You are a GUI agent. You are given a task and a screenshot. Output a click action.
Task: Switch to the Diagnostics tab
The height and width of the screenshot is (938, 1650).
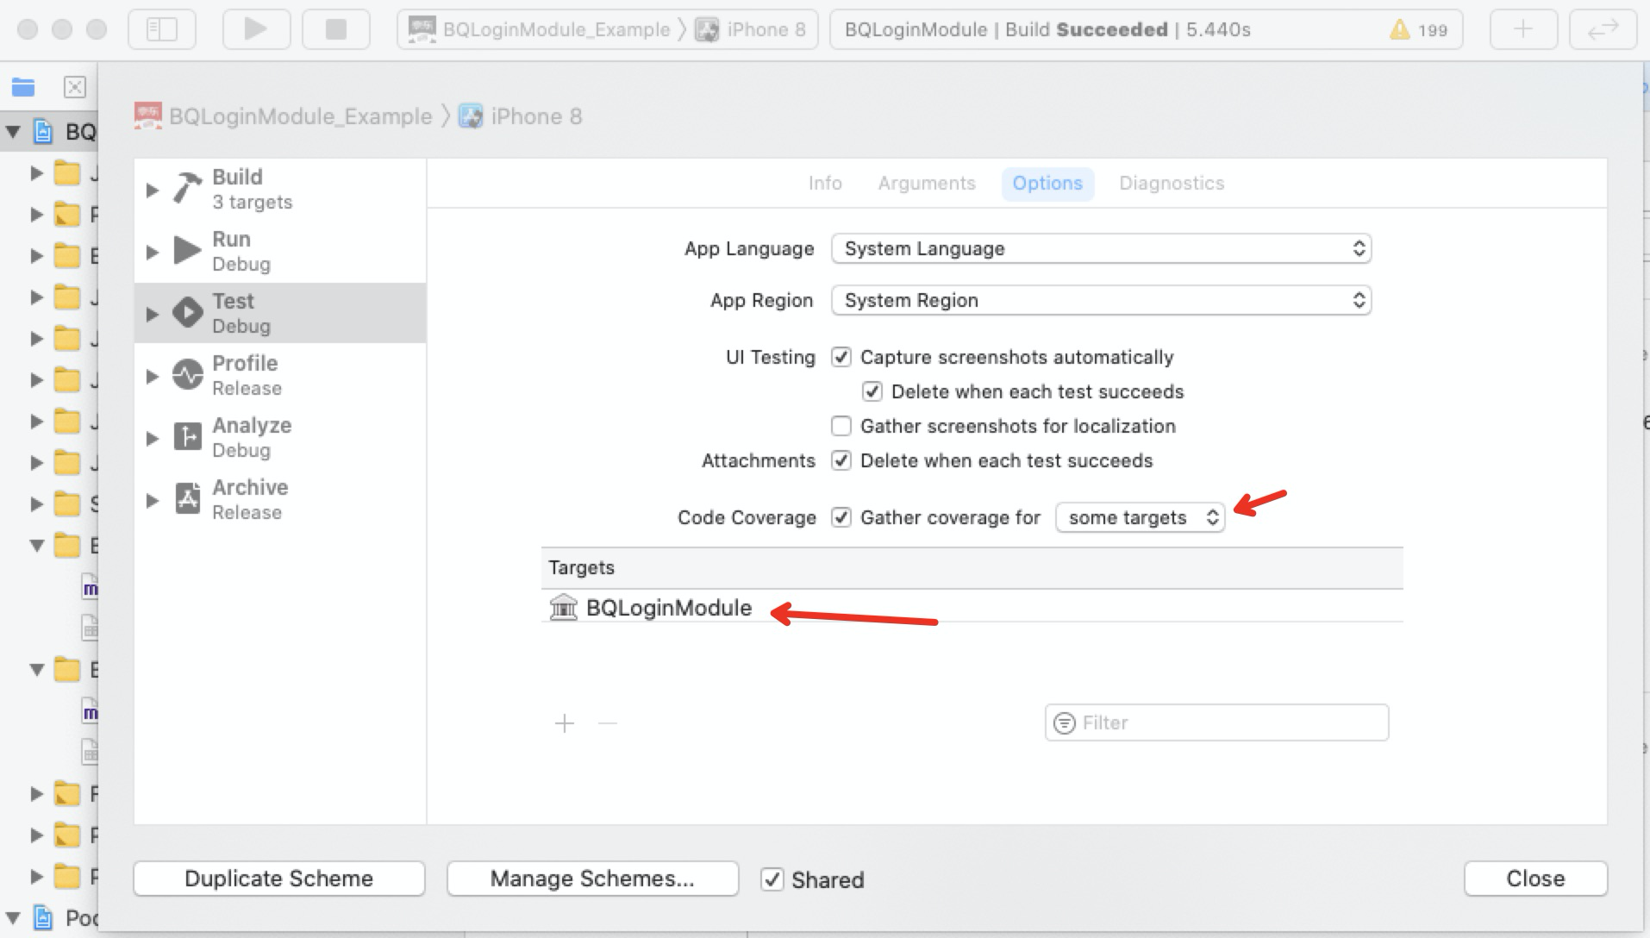click(1172, 183)
